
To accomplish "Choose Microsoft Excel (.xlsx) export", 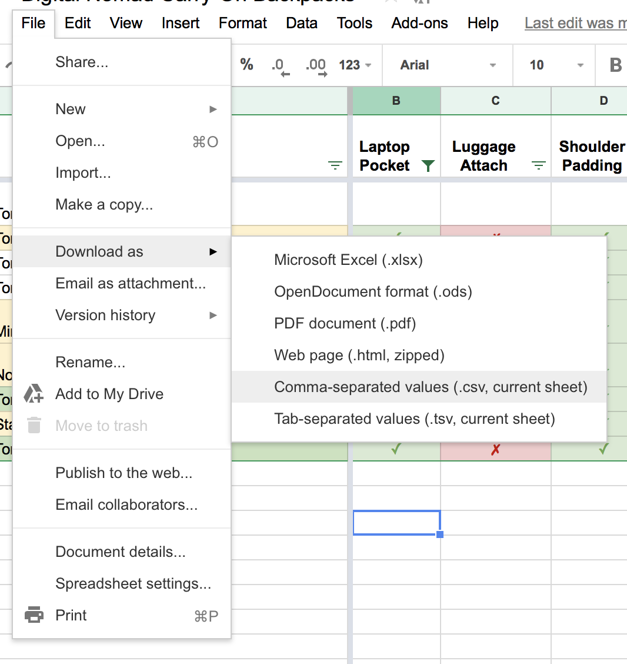I will point(348,260).
